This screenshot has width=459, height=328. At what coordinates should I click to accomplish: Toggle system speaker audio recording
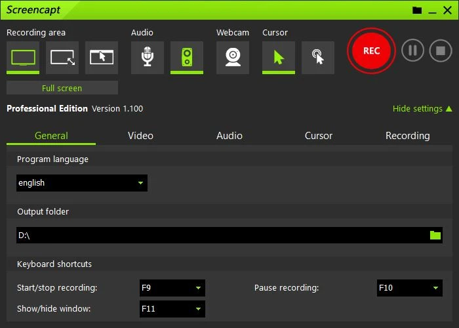(187, 57)
